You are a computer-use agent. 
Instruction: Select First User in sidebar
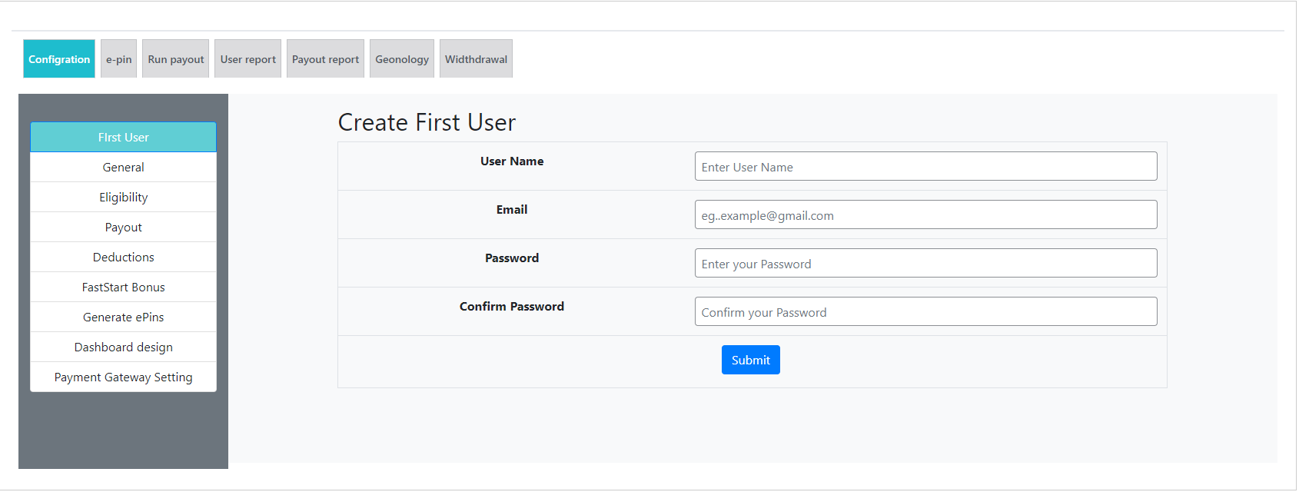(x=123, y=138)
